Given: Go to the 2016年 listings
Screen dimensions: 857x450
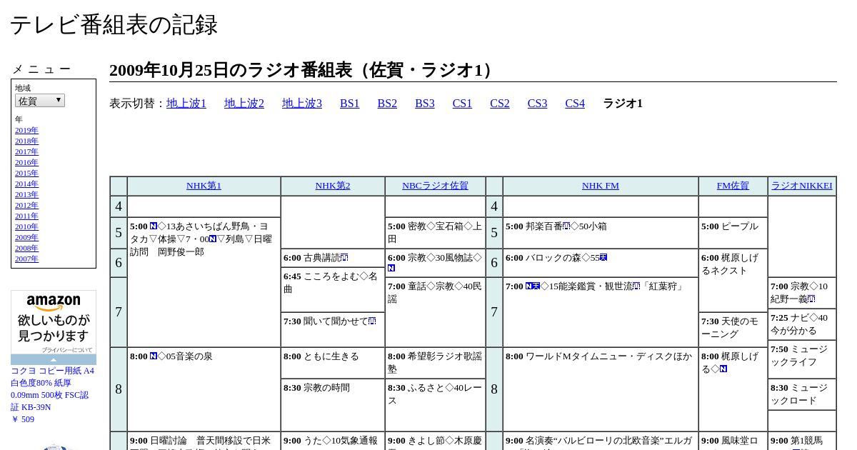Looking at the screenshot, I should [26, 162].
